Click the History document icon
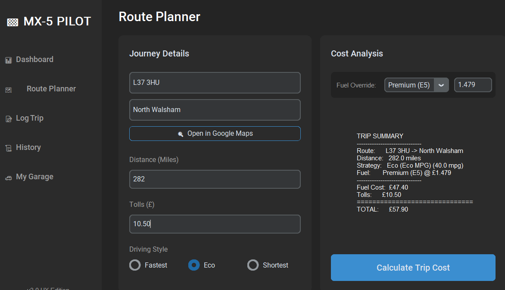The width and height of the screenshot is (505, 290). pyautogui.click(x=8, y=148)
